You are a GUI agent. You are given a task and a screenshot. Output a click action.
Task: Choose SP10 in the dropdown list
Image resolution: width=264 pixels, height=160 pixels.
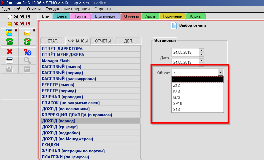click(178, 103)
